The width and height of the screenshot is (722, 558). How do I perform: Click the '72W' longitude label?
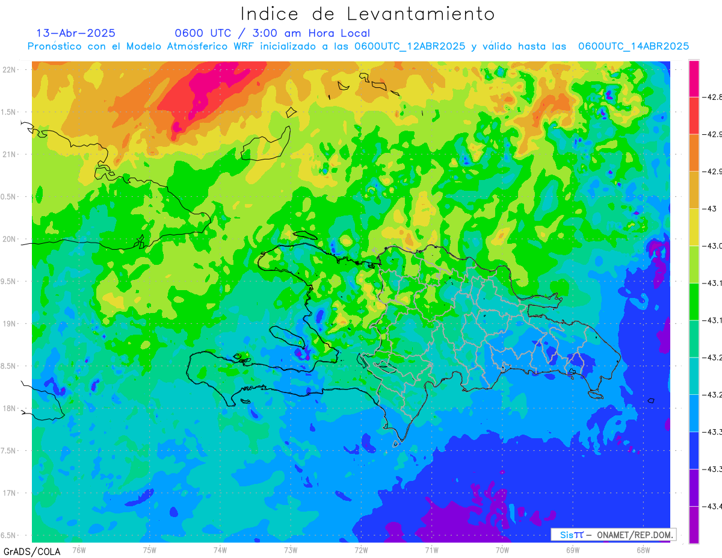(x=361, y=550)
